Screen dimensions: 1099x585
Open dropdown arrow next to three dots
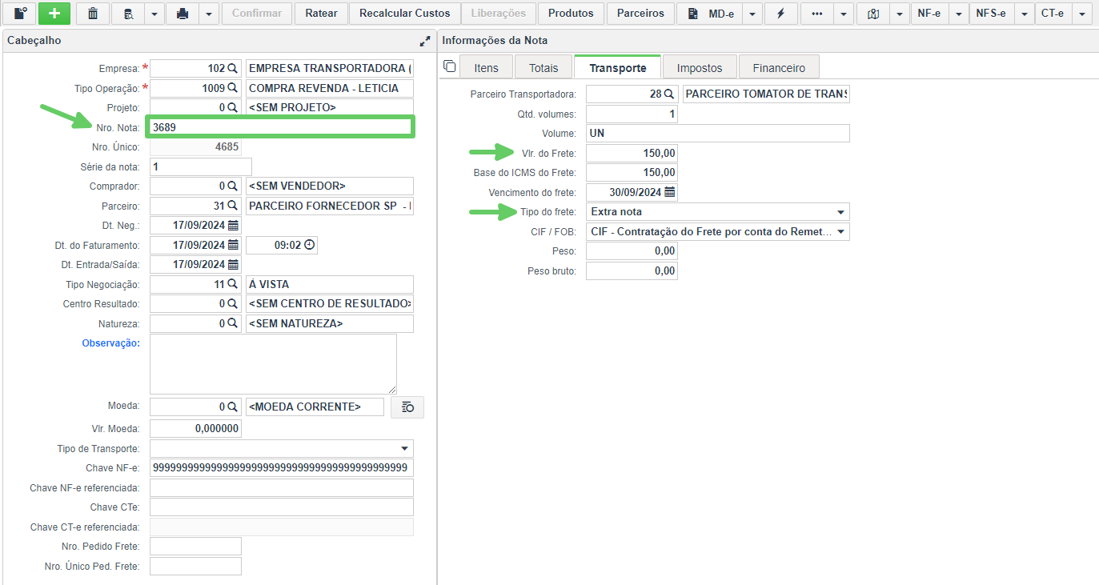(844, 14)
